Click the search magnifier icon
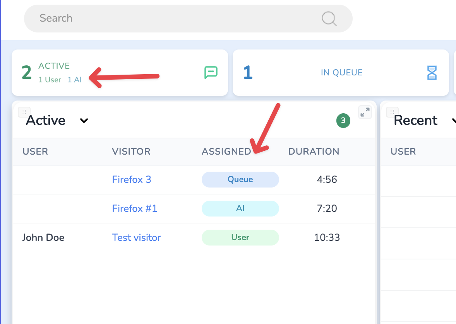Screen dimensions: 456x324 [x=329, y=18]
